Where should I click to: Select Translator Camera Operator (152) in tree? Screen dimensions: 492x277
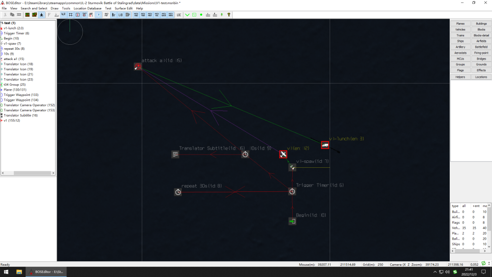[29, 105]
